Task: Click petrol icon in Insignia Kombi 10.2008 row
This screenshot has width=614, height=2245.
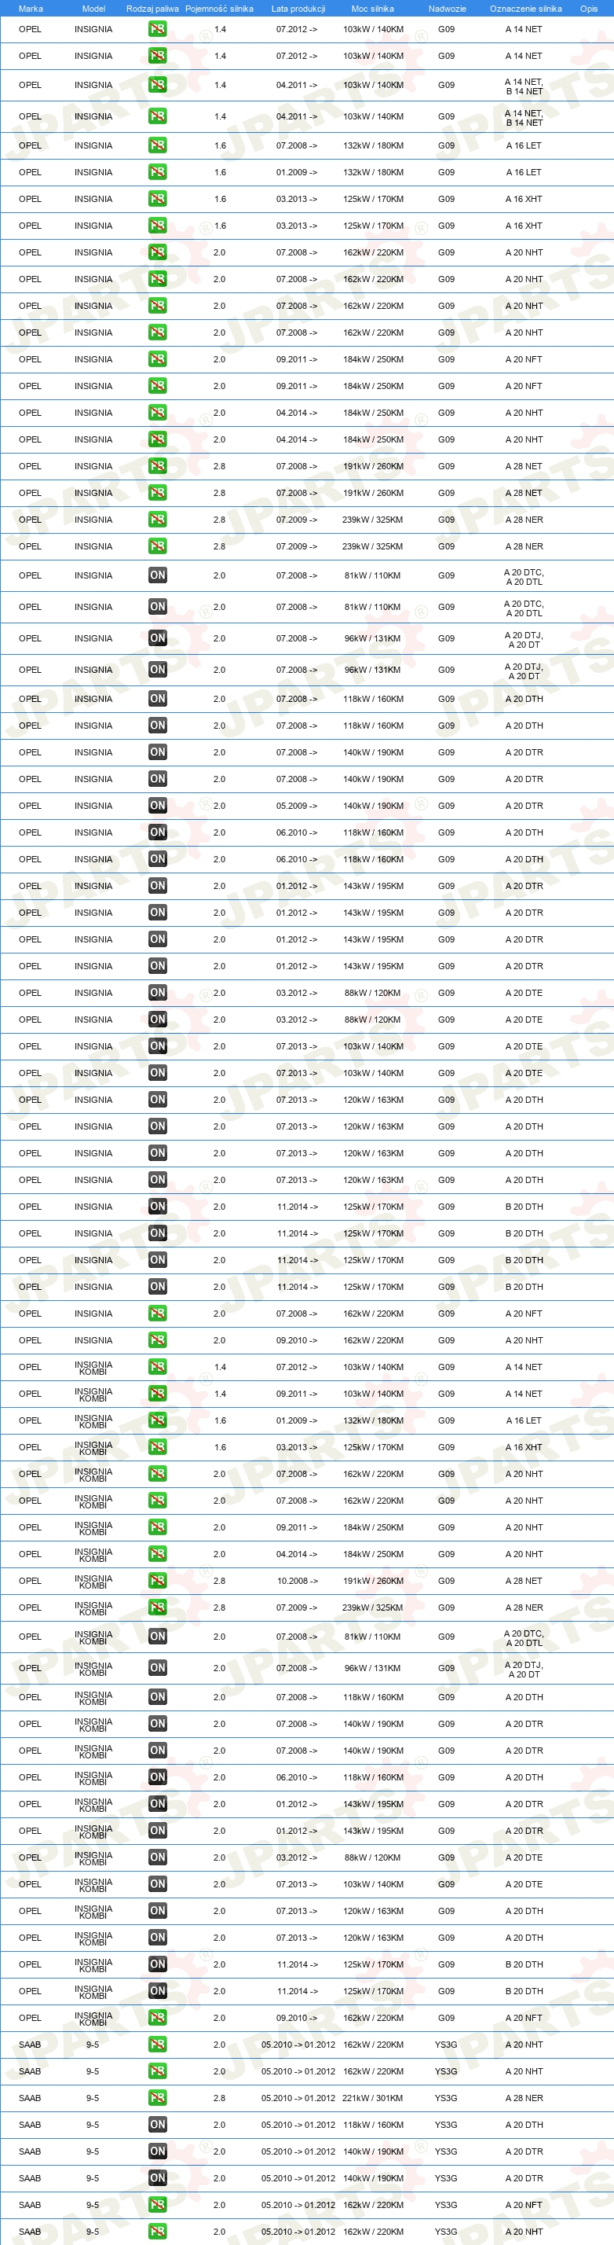Action: [158, 1580]
